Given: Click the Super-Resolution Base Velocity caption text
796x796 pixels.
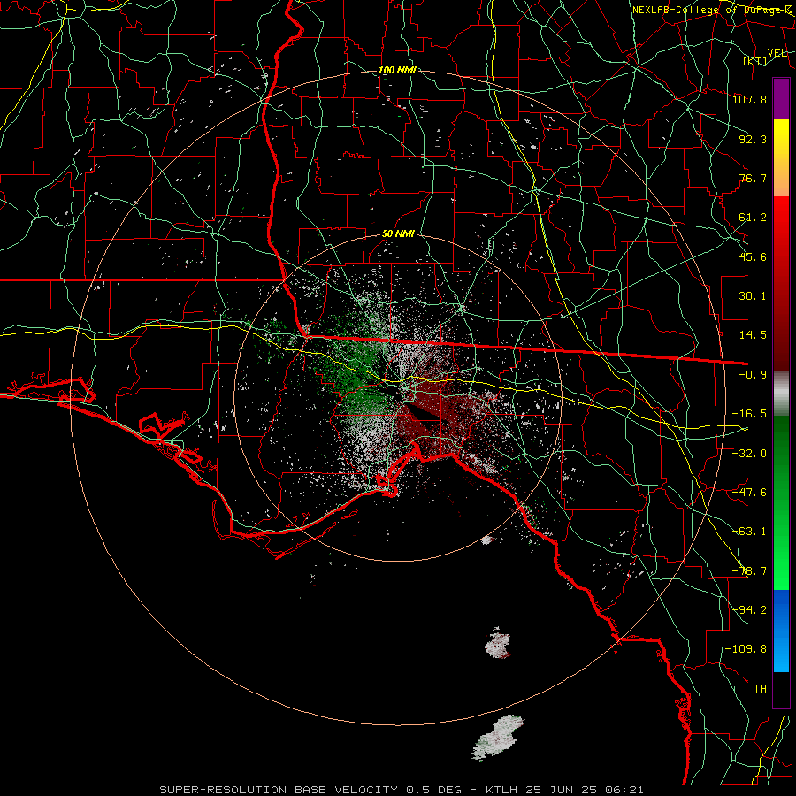Looking at the screenshot, I should [x=402, y=790].
